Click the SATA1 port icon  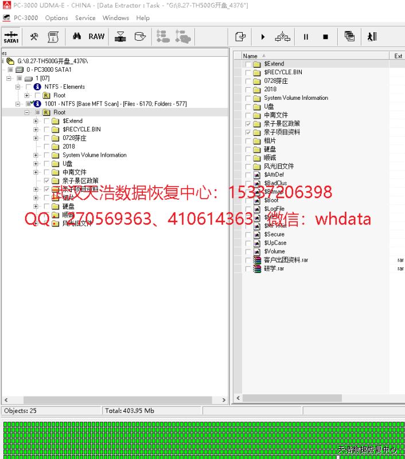[11, 37]
